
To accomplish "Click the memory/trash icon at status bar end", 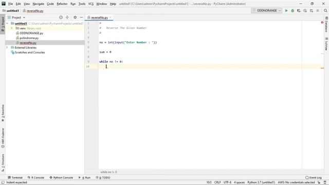I will coord(325,182).
